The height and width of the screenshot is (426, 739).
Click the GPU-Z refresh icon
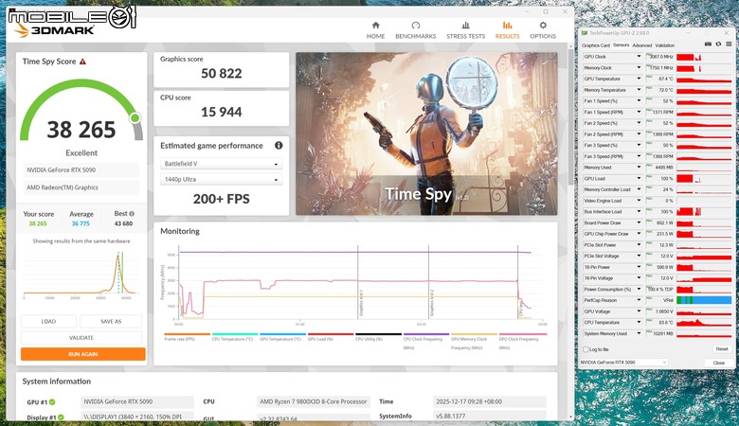(x=718, y=44)
